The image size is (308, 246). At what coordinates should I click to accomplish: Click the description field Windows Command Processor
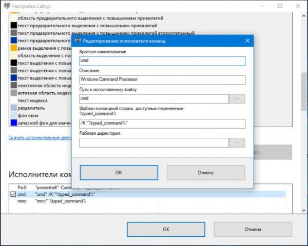[x=162, y=80]
